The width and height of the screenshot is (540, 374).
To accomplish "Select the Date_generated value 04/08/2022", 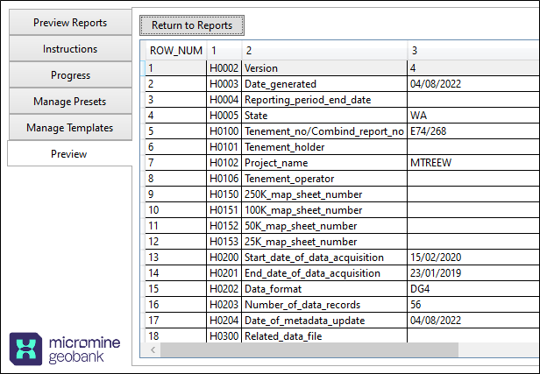I will [x=472, y=84].
